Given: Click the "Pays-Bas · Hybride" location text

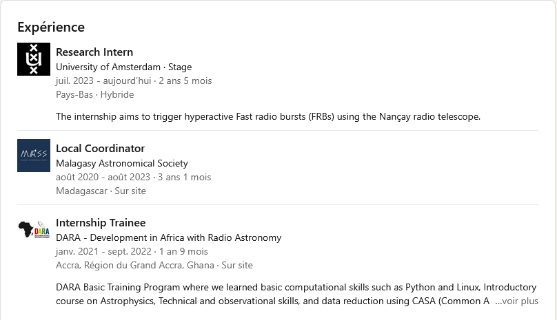Looking at the screenshot, I should click(94, 94).
